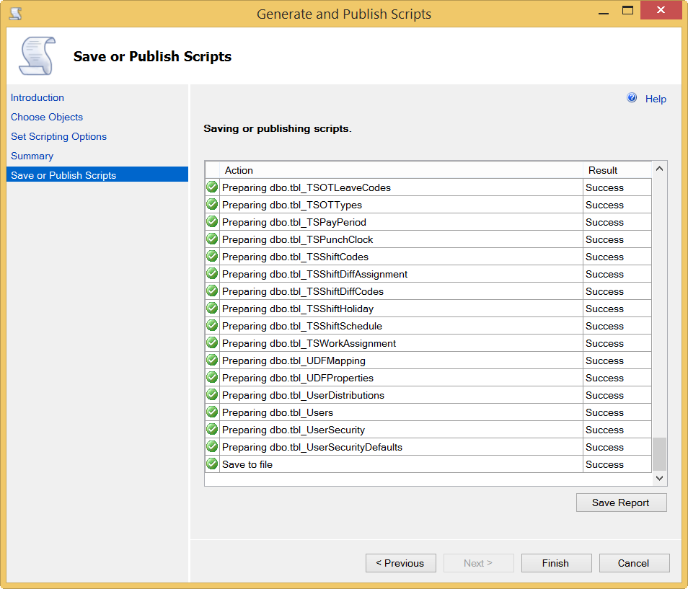Click success checkmark for tbl_TSShiftSchedule row

tap(212, 326)
